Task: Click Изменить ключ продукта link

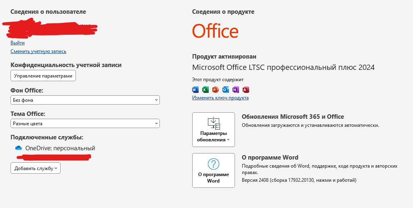Action: point(220,98)
